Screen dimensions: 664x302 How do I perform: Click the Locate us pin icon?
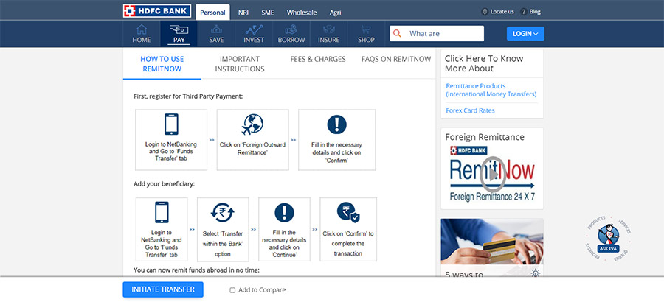[485, 12]
